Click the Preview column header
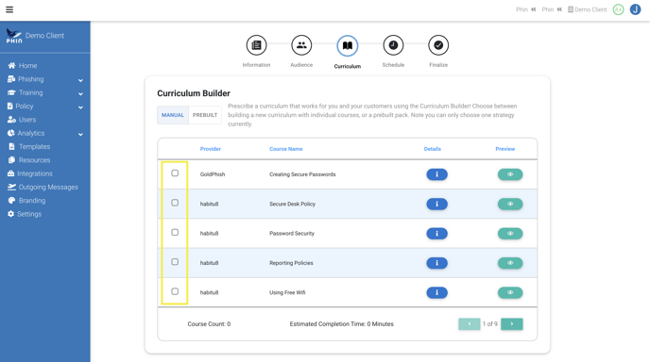The image size is (650, 362). (505, 149)
